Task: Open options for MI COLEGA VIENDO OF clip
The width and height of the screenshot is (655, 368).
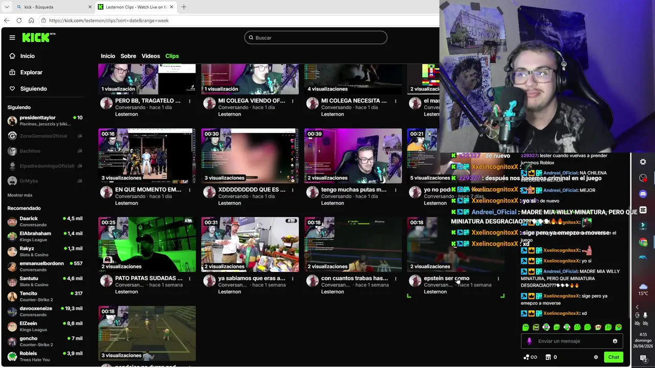Action: tap(293, 101)
